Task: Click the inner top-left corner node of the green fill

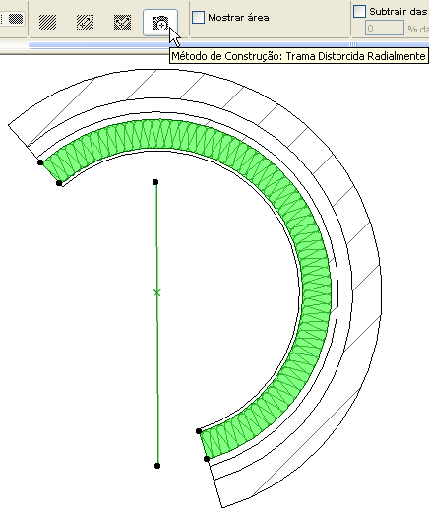Action: pos(59,183)
